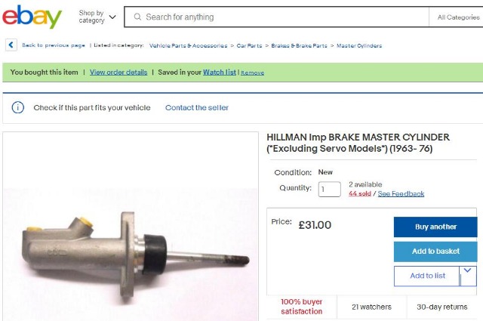483x321 pixels.
Task: Focus the Search for anything field
Action: point(276,17)
